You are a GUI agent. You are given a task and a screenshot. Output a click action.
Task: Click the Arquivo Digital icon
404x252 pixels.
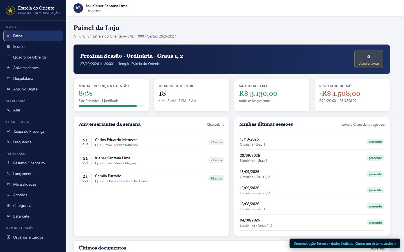pos(8,89)
